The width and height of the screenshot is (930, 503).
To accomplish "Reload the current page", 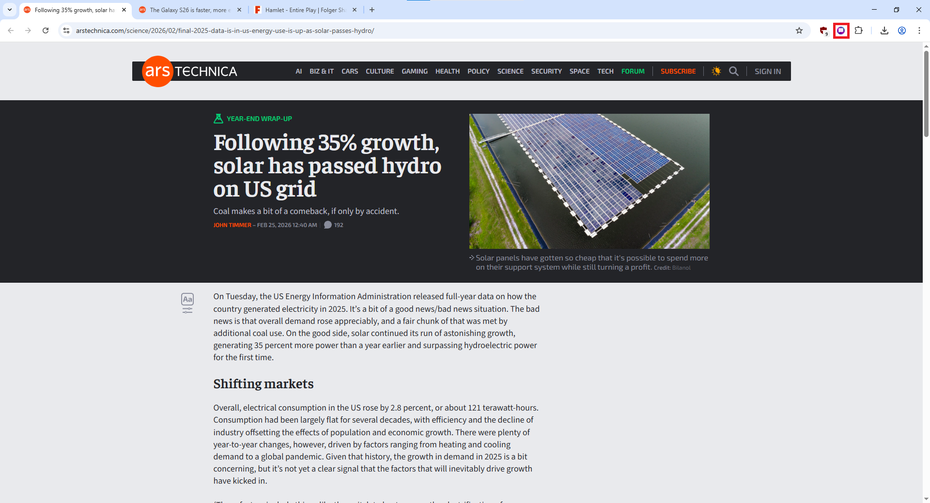I will [x=46, y=30].
